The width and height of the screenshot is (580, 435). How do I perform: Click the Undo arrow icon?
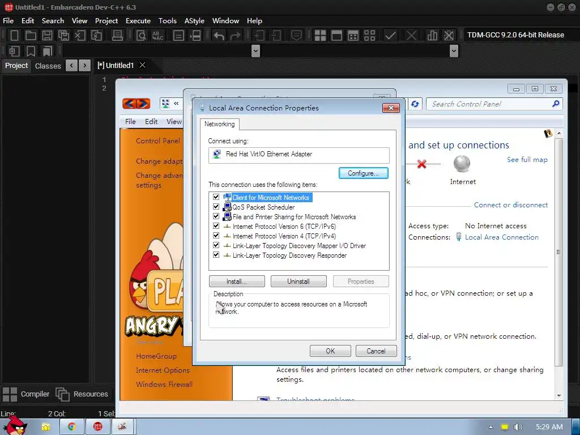[219, 36]
